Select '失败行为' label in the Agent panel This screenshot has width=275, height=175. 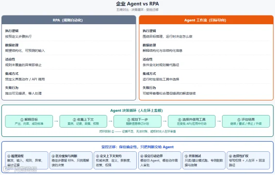[149, 88]
